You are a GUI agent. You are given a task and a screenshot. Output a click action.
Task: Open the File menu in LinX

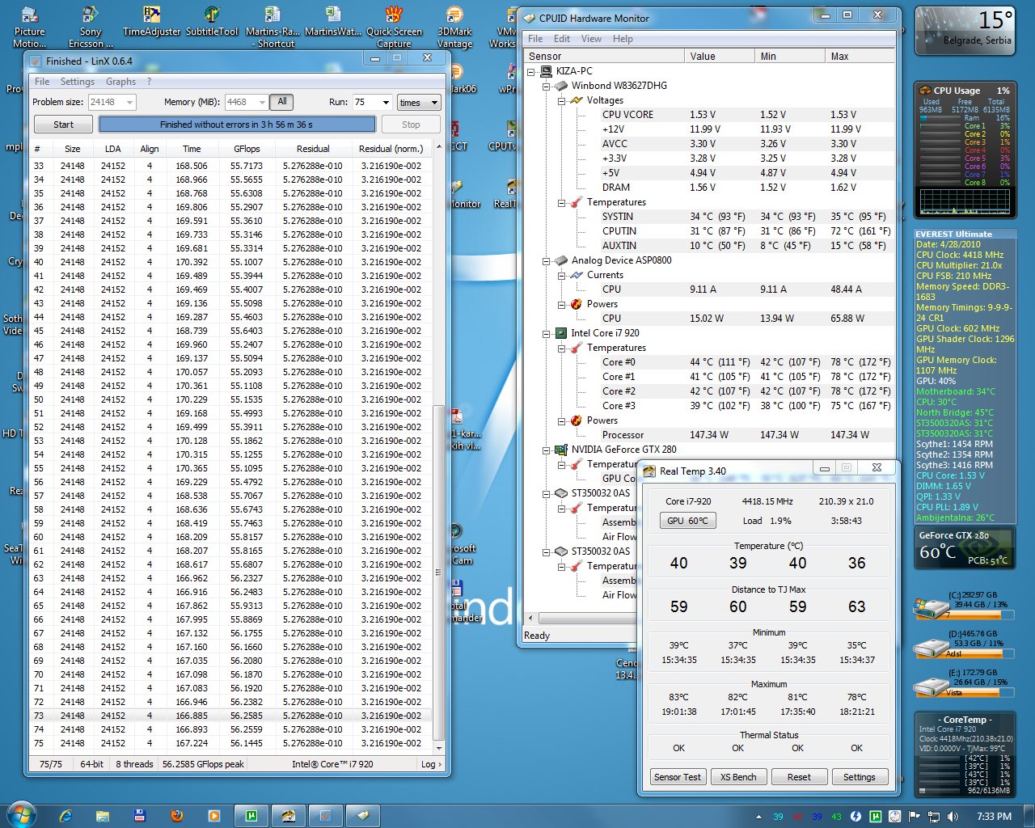42,82
